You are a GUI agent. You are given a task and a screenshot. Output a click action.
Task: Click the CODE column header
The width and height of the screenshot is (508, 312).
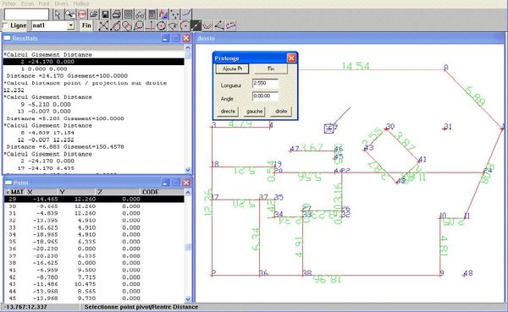[x=162, y=192]
